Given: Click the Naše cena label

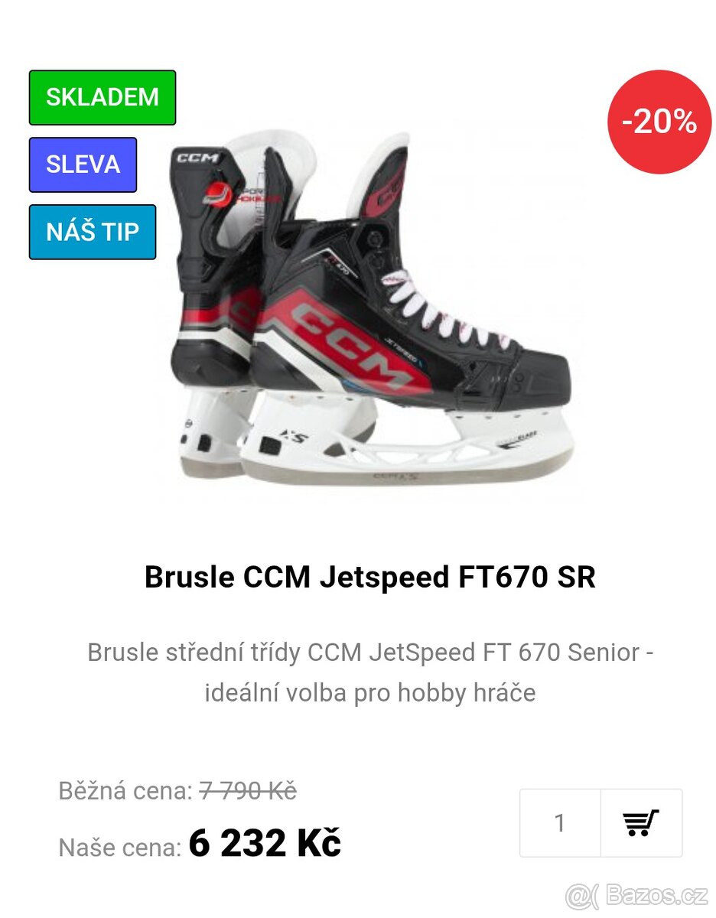Looking at the screenshot, I should [x=119, y=847].
